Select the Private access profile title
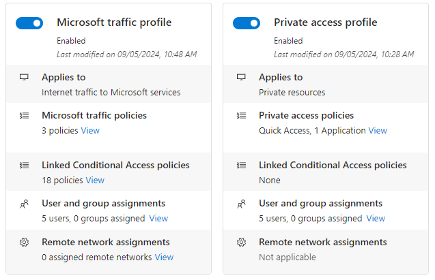This screenshot has height=280, width=435. 325,22
